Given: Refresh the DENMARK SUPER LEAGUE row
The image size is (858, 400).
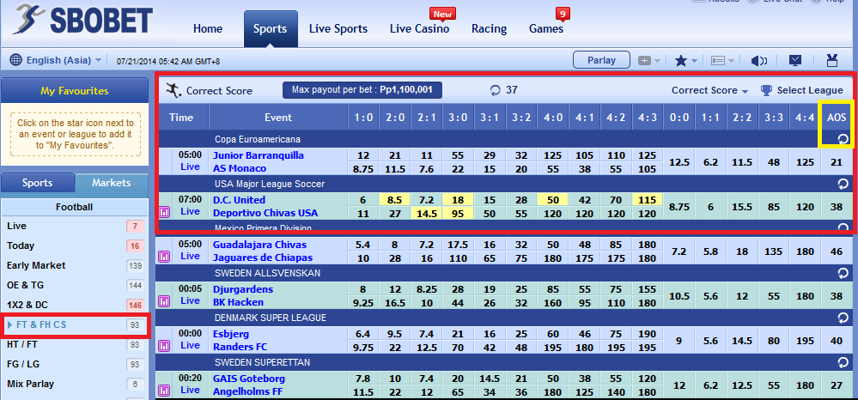Looking at the screenshot, I should [843, 318].
